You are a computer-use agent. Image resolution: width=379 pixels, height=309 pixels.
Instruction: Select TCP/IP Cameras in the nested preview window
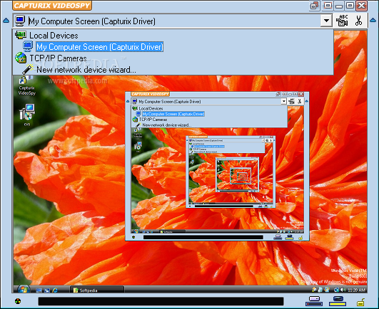pos(153,120)
